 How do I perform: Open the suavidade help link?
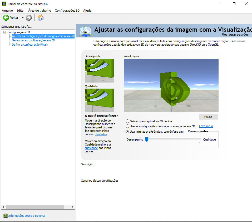click(x=91, y=148)
